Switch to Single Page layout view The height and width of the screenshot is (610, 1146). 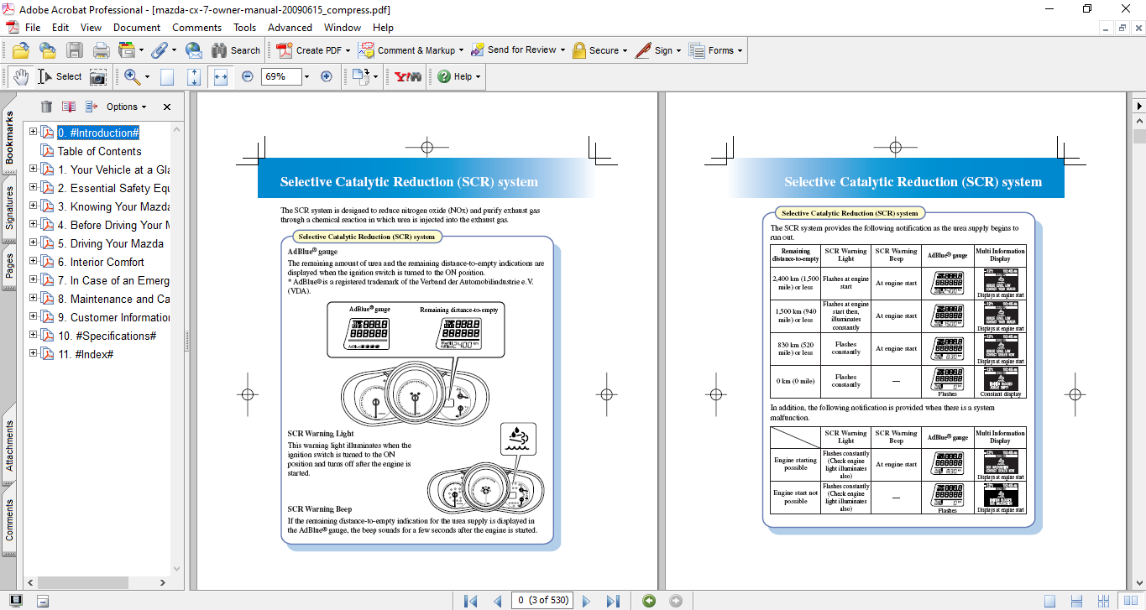(1049, 601)
